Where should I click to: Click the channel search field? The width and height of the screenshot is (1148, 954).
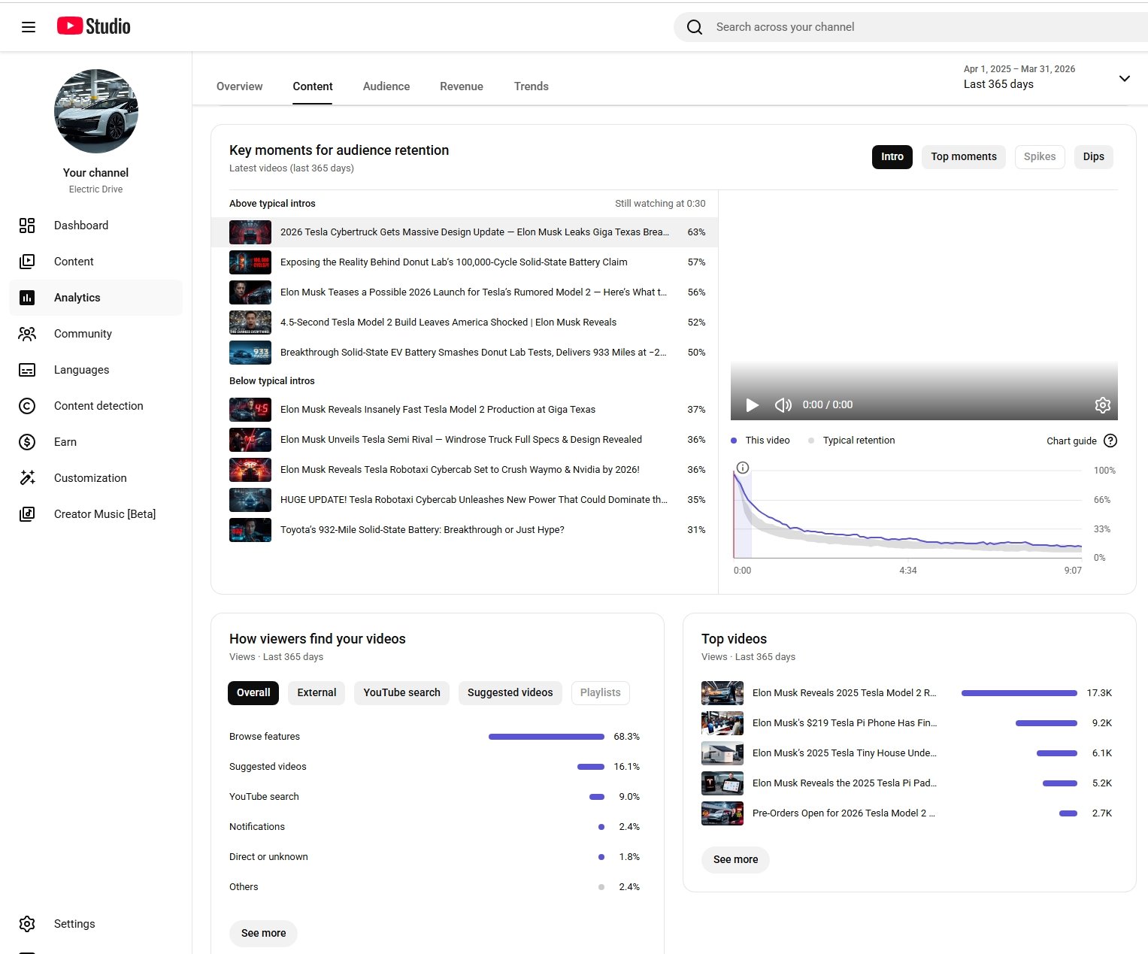click(x=902, y=27)
